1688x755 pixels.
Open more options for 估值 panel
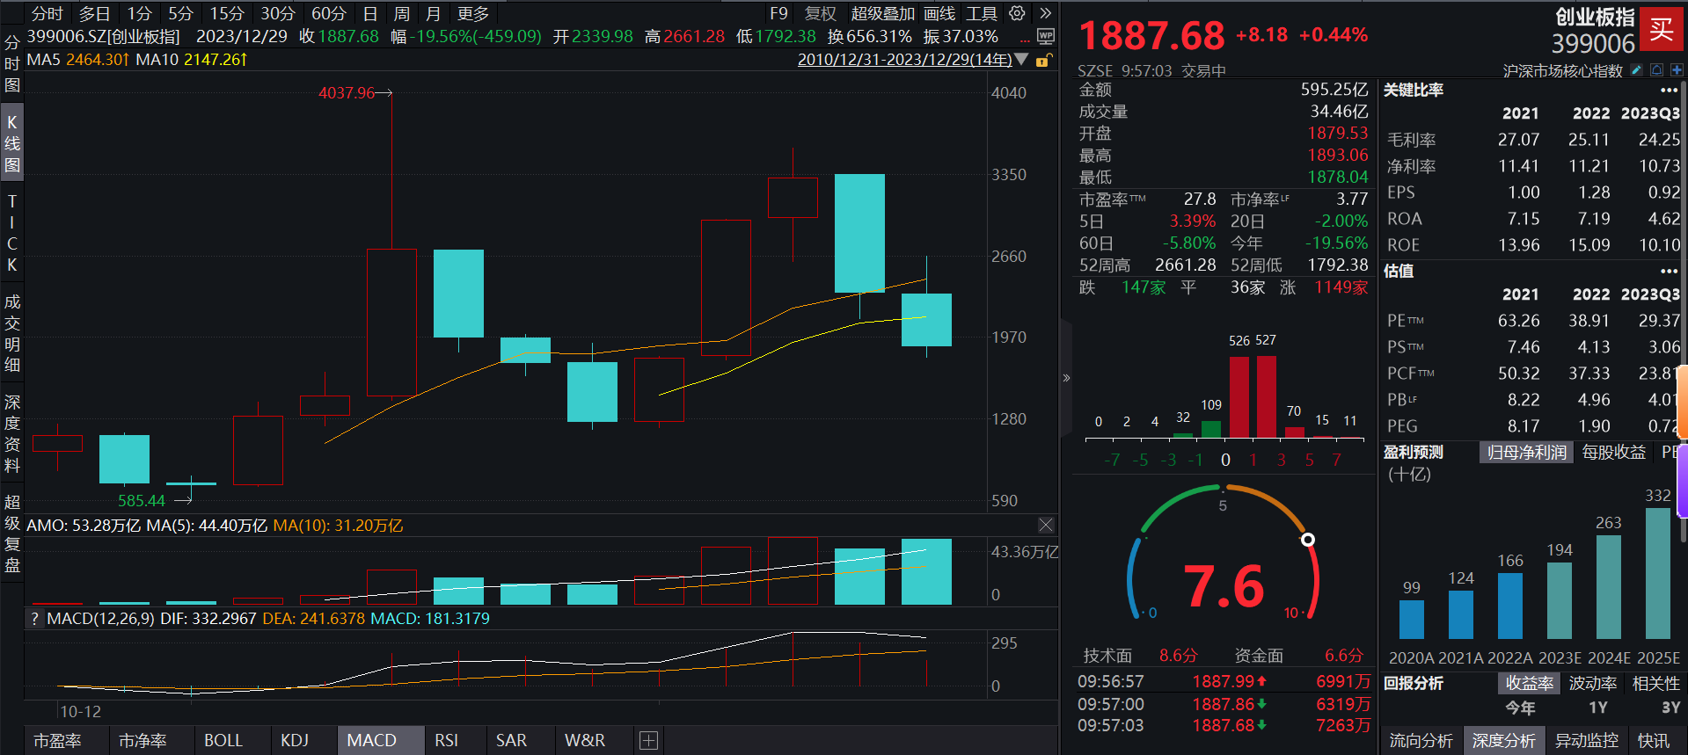click(1669, 272)
